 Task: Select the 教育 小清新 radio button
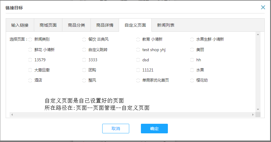[x=138, y=39]
